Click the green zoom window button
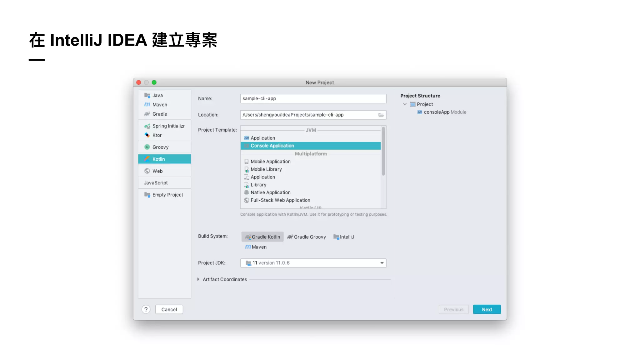This screenshot has height=360, width=640. click(154, 82)
